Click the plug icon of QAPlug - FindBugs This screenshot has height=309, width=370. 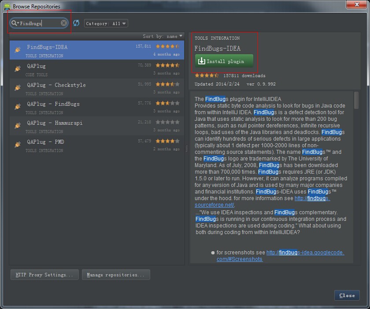[x=18, y=107]
